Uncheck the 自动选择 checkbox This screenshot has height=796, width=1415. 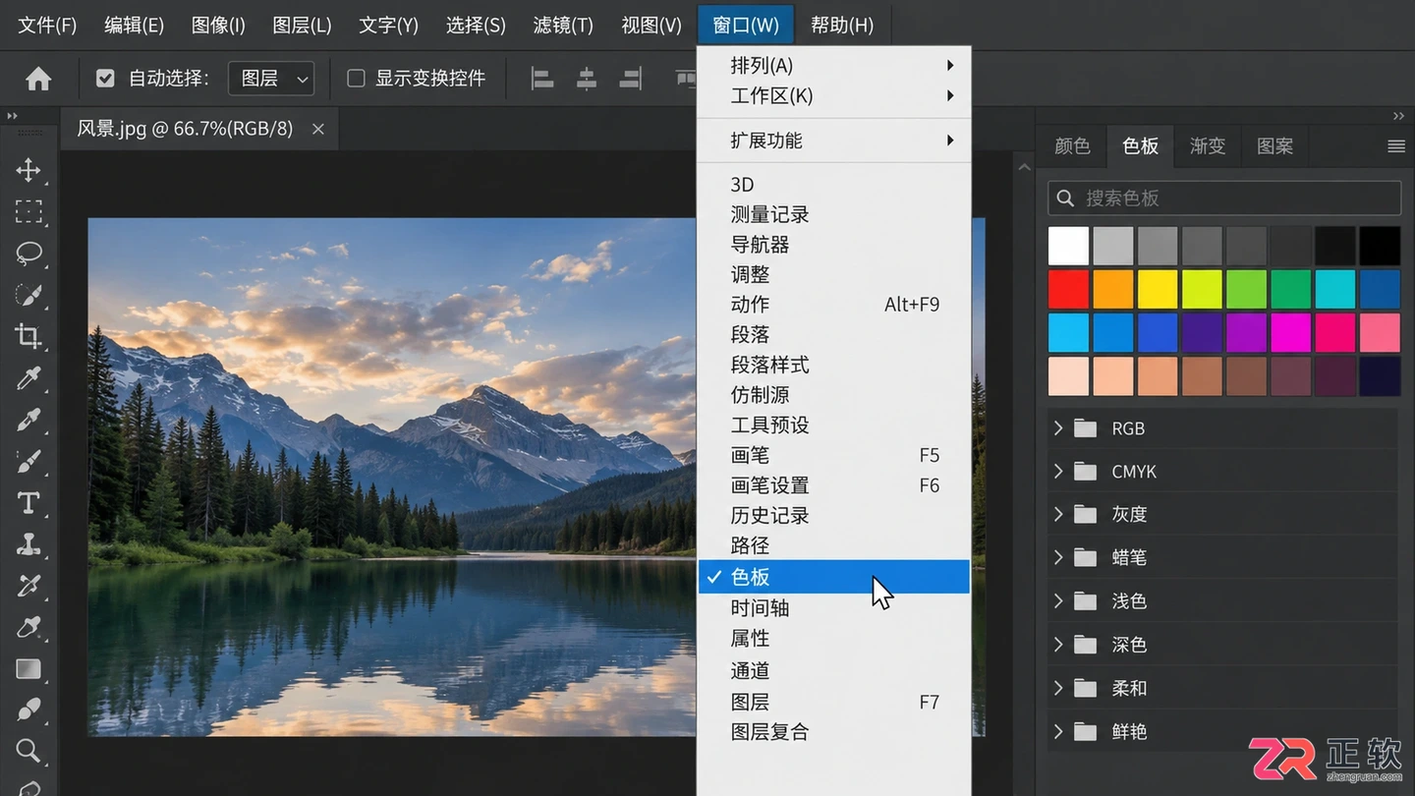coord(105,79)
